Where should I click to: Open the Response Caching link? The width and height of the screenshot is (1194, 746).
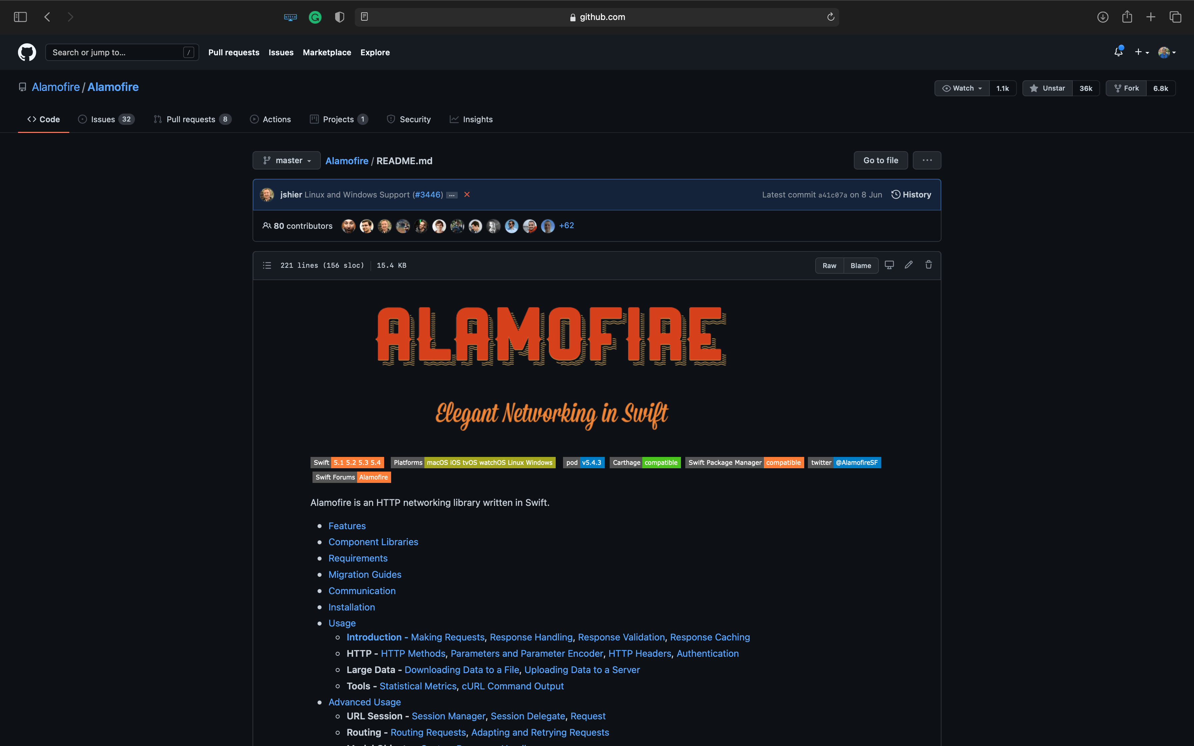pos(710,637)
